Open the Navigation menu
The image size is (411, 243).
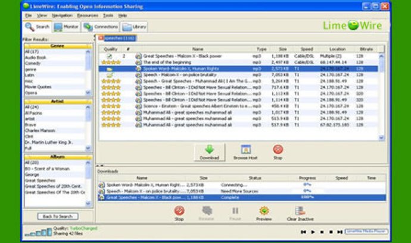pos(62,15)
